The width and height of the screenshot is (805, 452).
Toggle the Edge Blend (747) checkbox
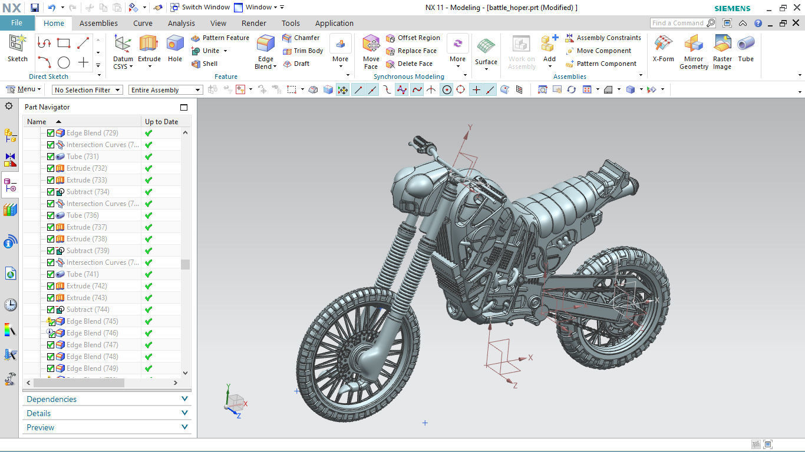tap(51, 345)
